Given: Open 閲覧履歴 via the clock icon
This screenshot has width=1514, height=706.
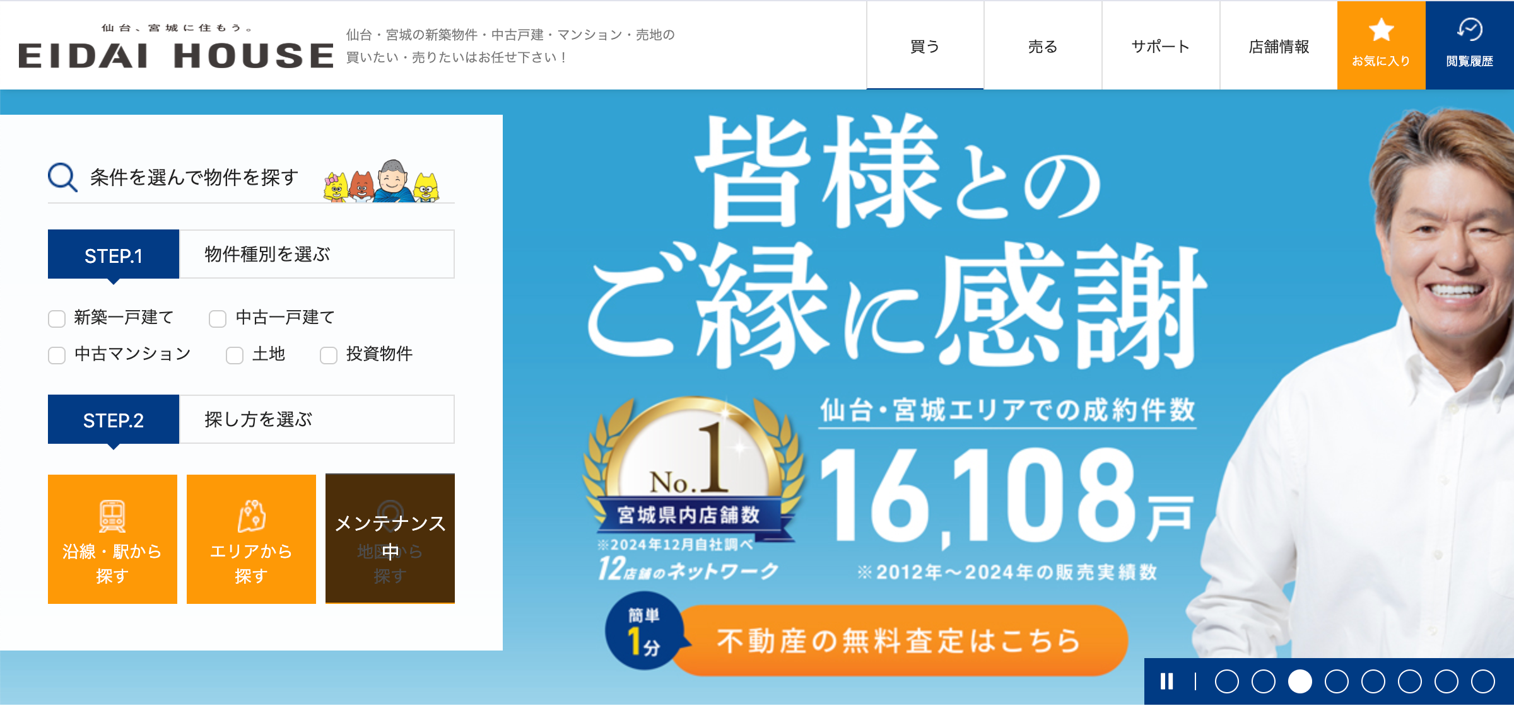Looking at the screenshot, I should click(x=1470, y=28).
